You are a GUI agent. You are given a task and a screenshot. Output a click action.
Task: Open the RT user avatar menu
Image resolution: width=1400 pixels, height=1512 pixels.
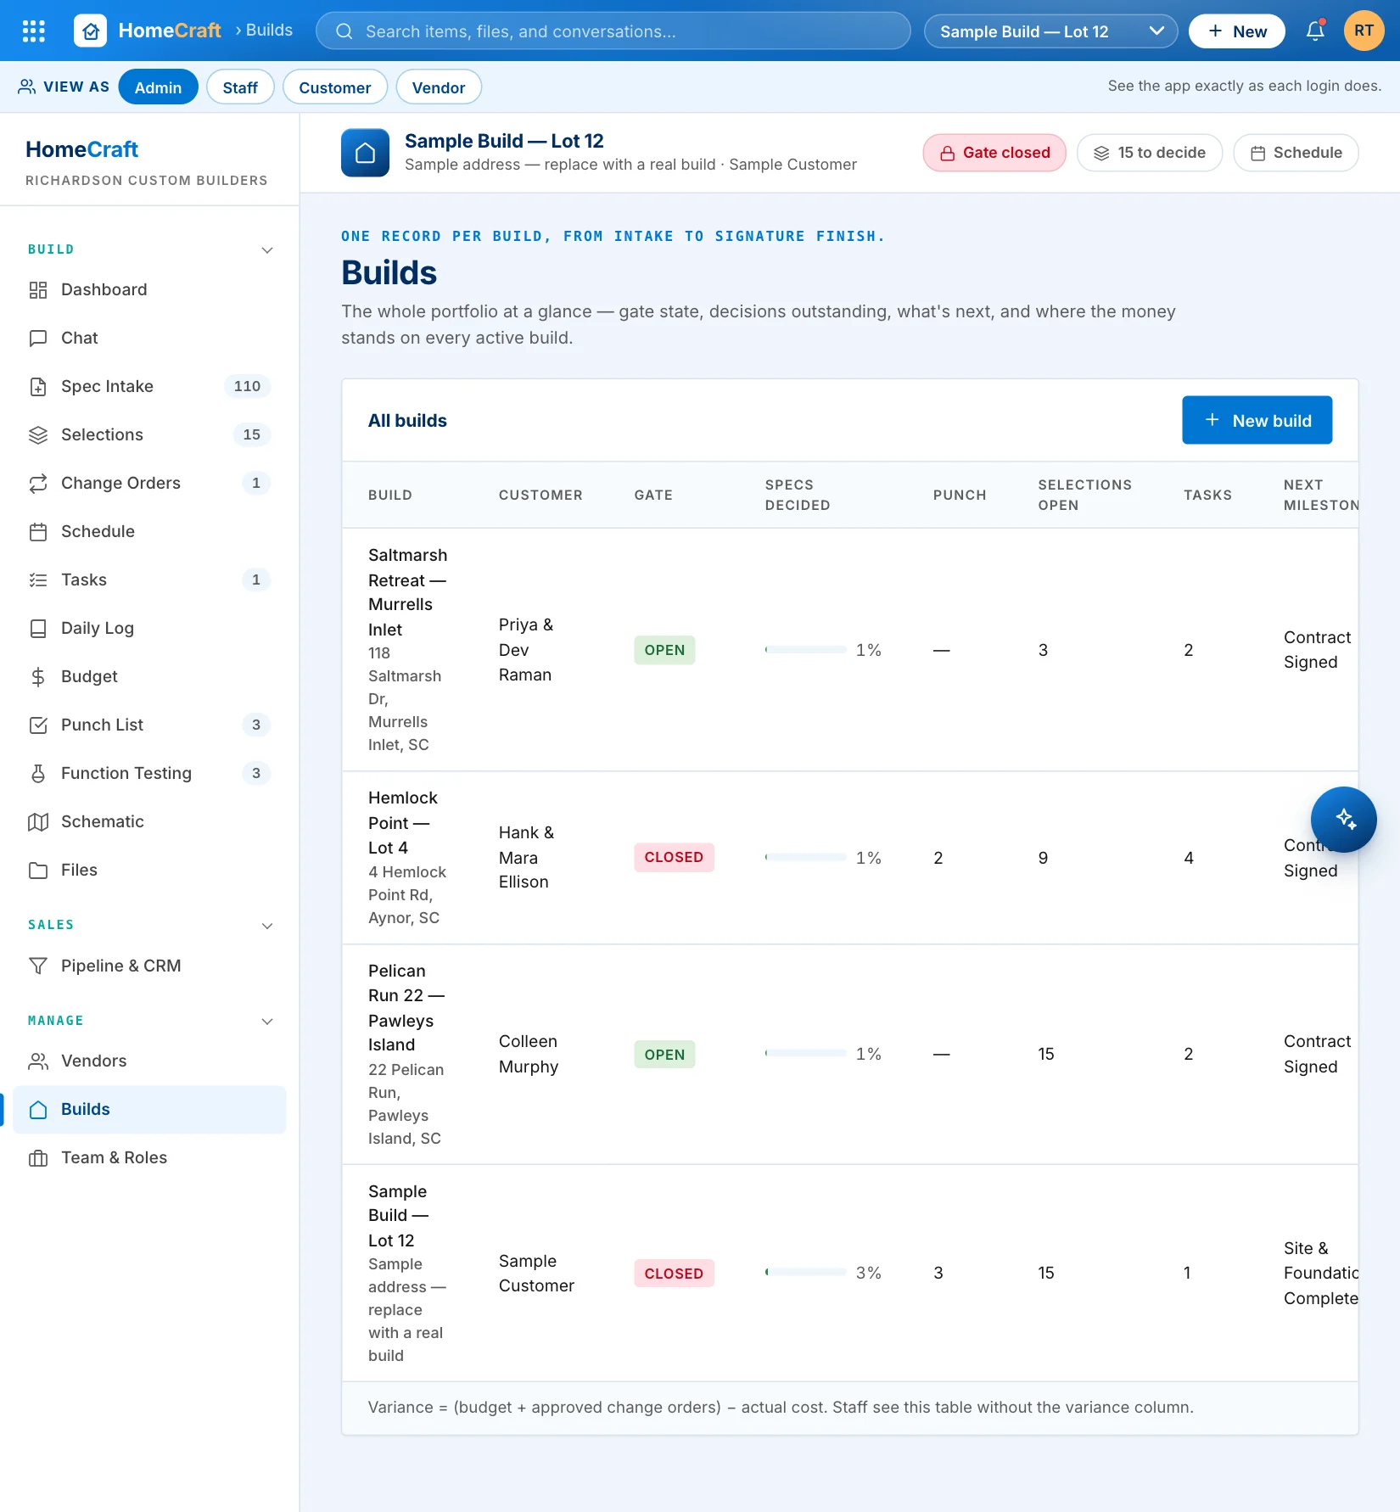pyautogui.click(x=1364, y=31)
